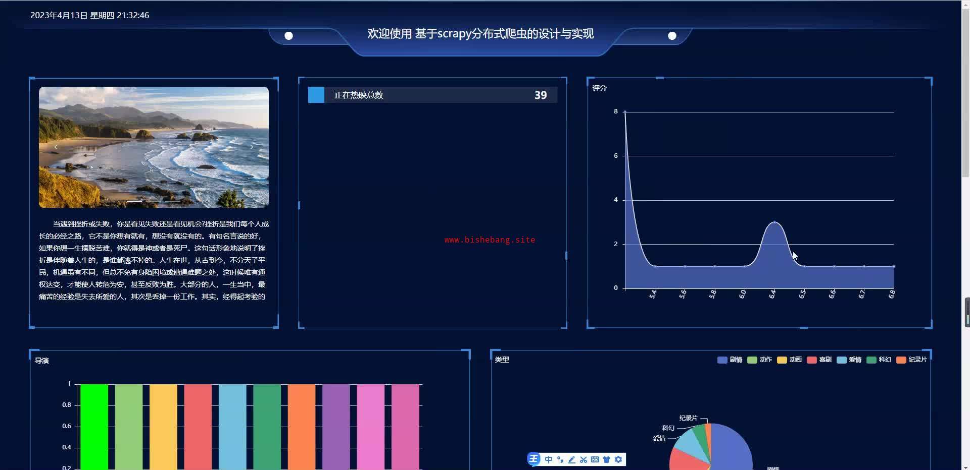Toggle 科幻 legend in 类型 chart

point(879,360)
